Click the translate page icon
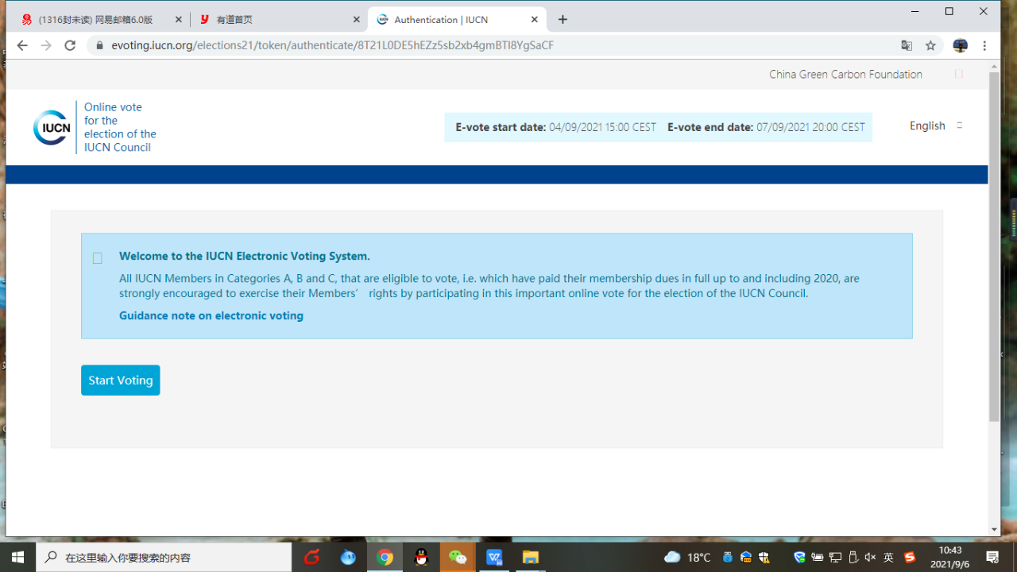The width and height of the screenshot is (1017, 572). click(x=907, y=45)
